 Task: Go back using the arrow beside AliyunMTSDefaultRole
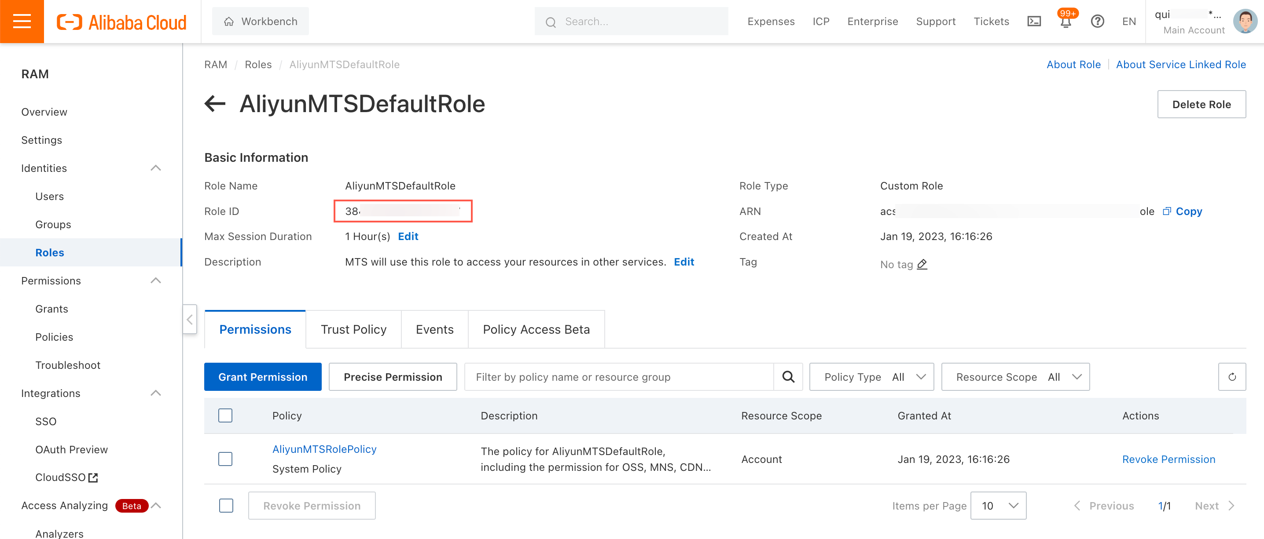tap(215, 104)
